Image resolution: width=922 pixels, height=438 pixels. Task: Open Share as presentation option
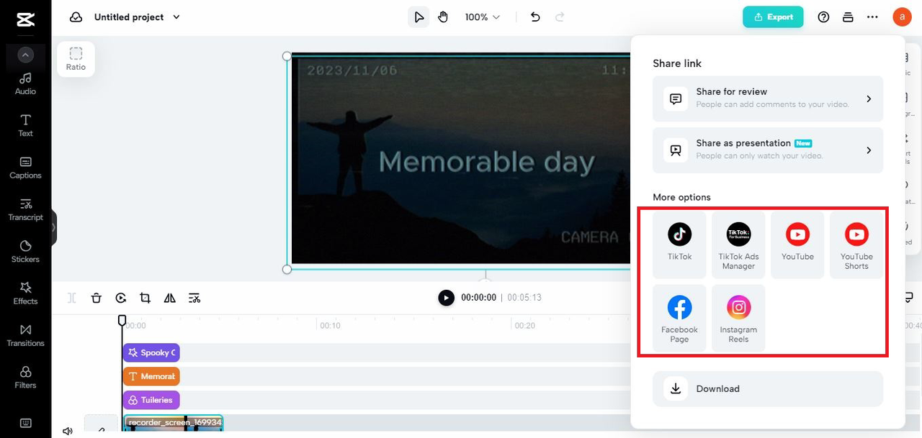point(768,150)
